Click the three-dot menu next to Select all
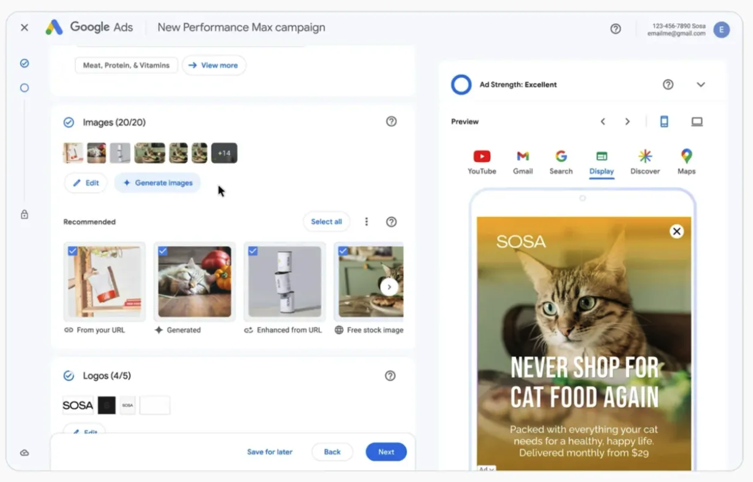The height and width of the screenshot is (482, 753). pyautogui.click(x=366, y=222)
